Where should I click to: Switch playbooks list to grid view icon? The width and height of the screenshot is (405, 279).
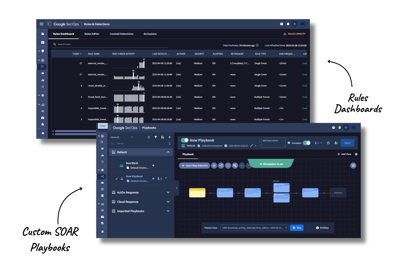162,137
